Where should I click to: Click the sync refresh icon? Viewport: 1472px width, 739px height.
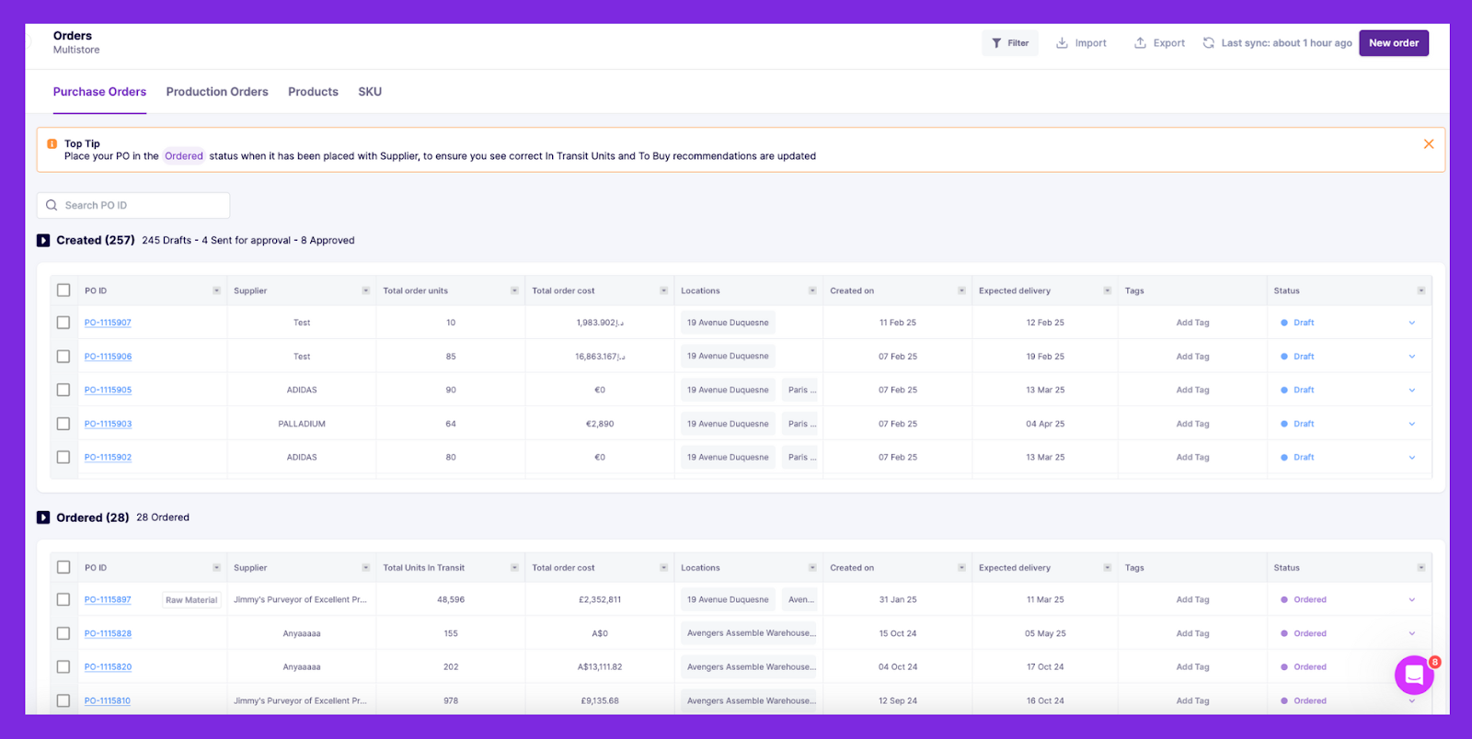(1209, 43)
